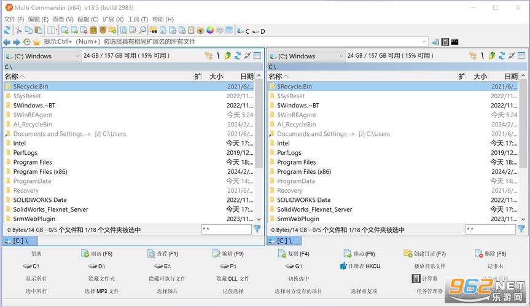
Task: Click the black console terminal icon
Action: tap(454, 42)
